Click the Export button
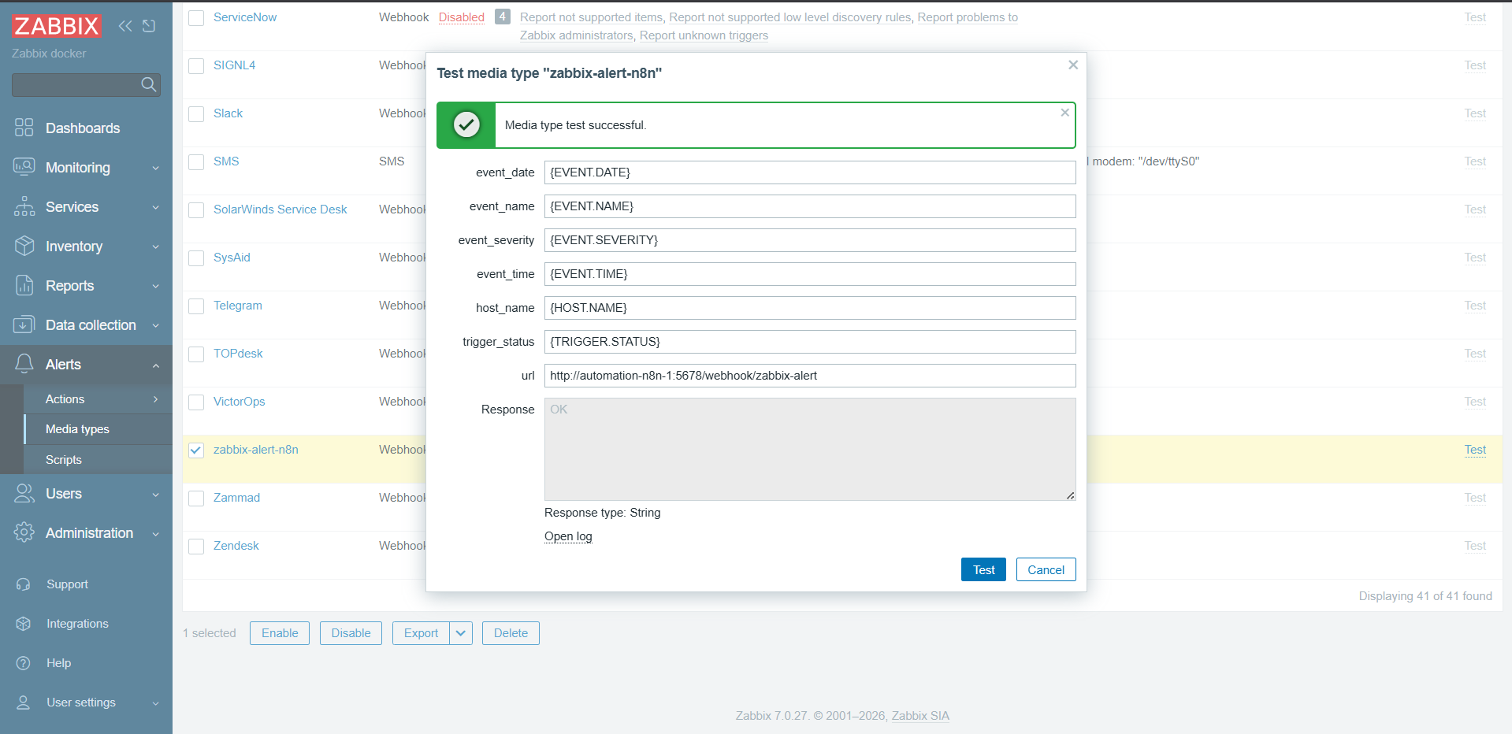 (421, 633)
